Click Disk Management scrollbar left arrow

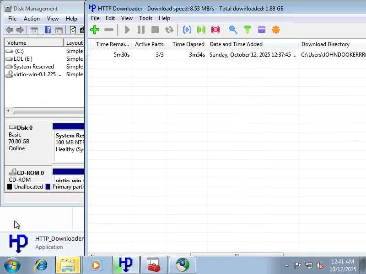coord(8,111)
